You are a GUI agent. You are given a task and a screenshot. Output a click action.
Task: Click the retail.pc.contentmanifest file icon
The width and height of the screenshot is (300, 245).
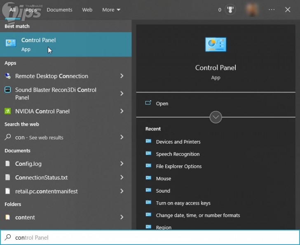coord(8,191)
